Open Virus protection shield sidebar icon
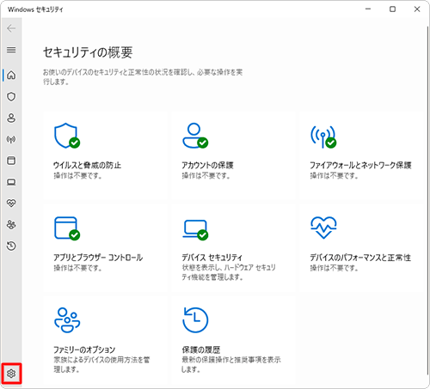The image size is (430, 389). click(x=11, y=96)
